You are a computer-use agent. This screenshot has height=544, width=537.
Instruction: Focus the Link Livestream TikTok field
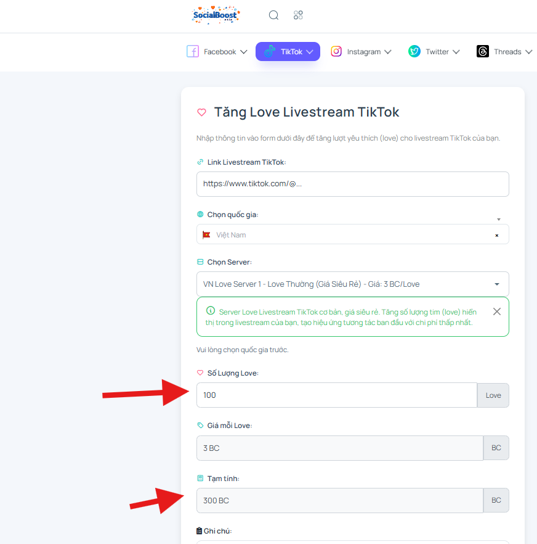(353, 184)
